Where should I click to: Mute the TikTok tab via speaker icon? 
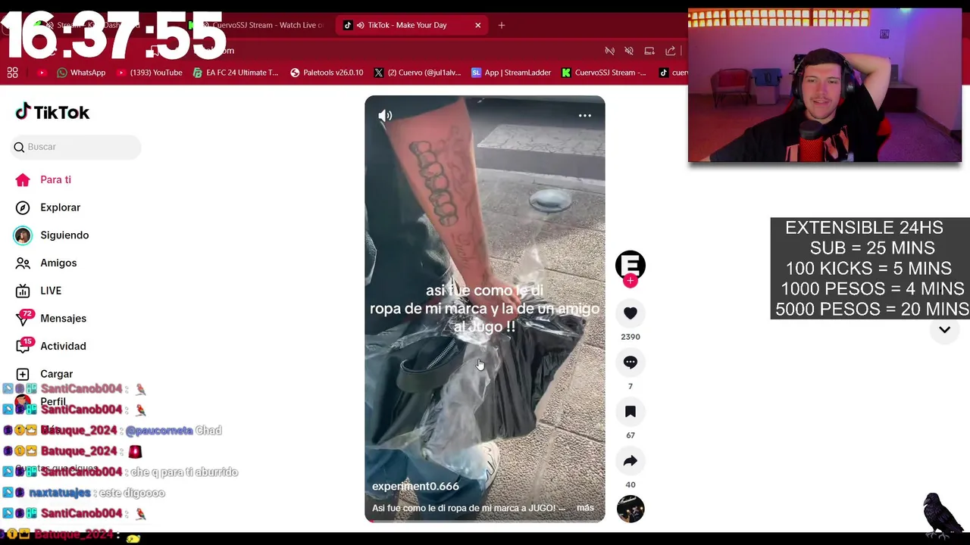(360, 25)
